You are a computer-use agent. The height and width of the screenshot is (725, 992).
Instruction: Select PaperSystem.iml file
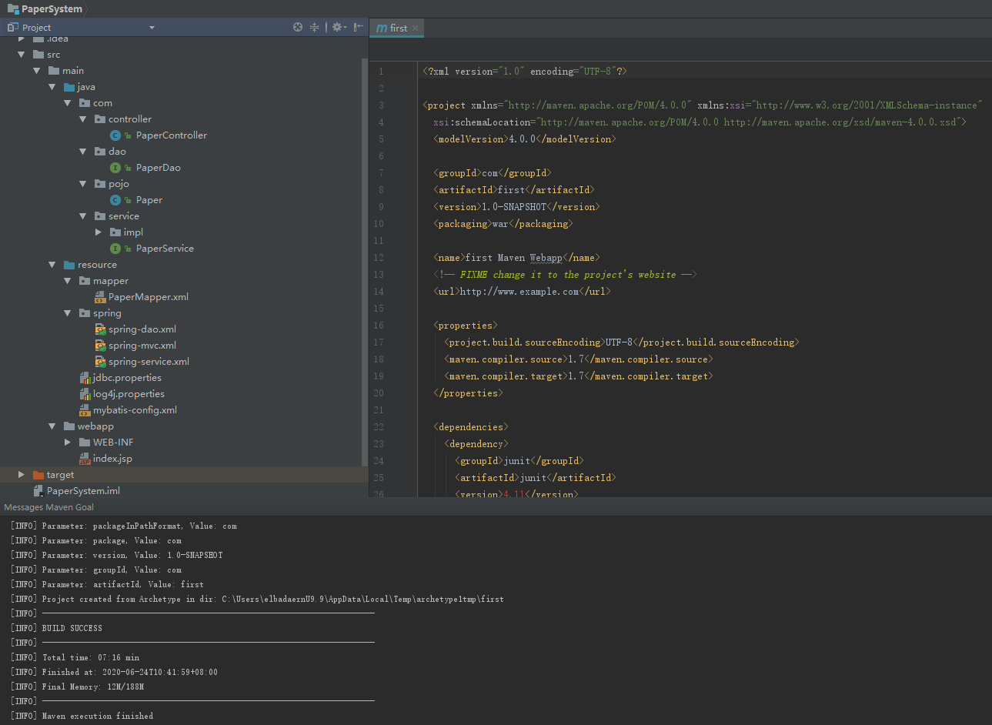tap(83, 491)
